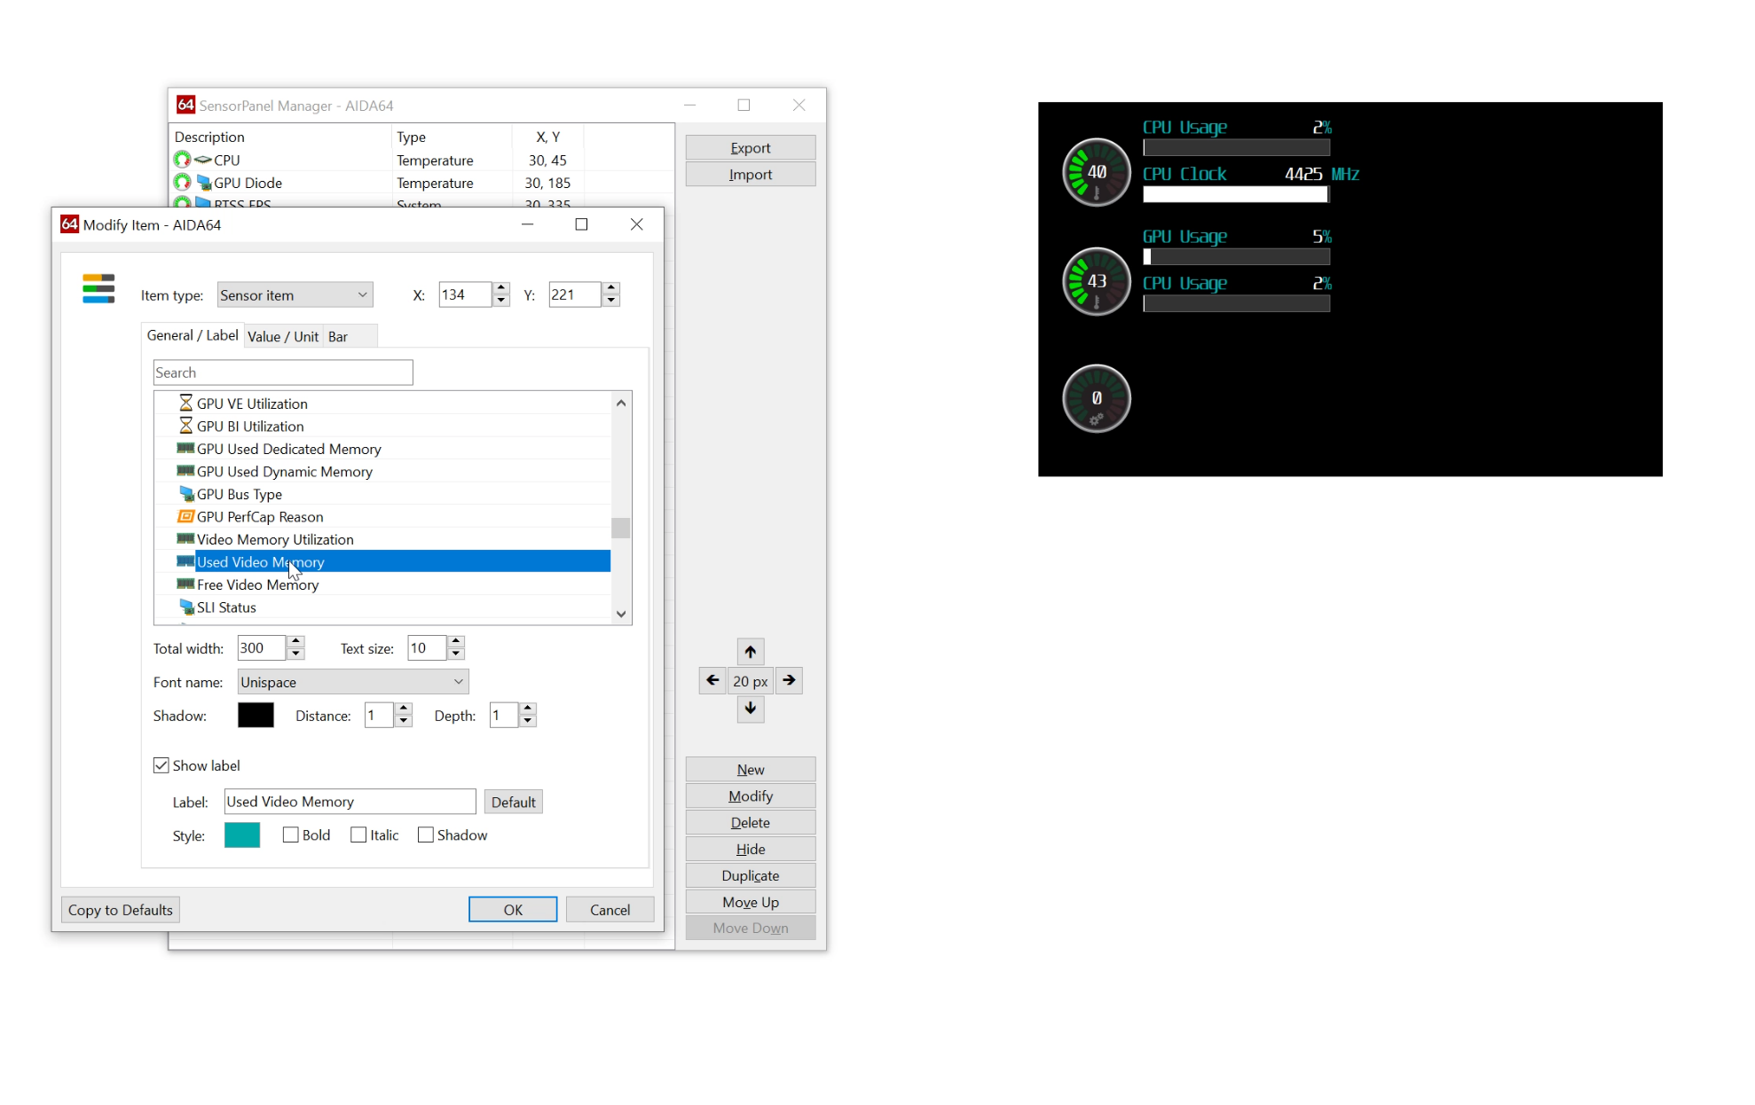Viewport: 1755px width, 1105px height.
Task: Increase the Total width value
Action: tap(296, 641)
